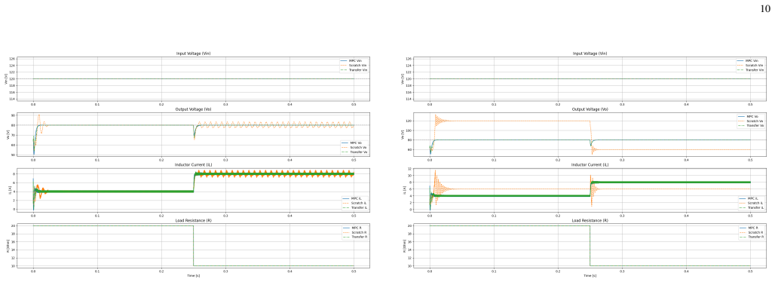Click "Output Voltage (Vo)" title in left figure

tap(194, 109)
